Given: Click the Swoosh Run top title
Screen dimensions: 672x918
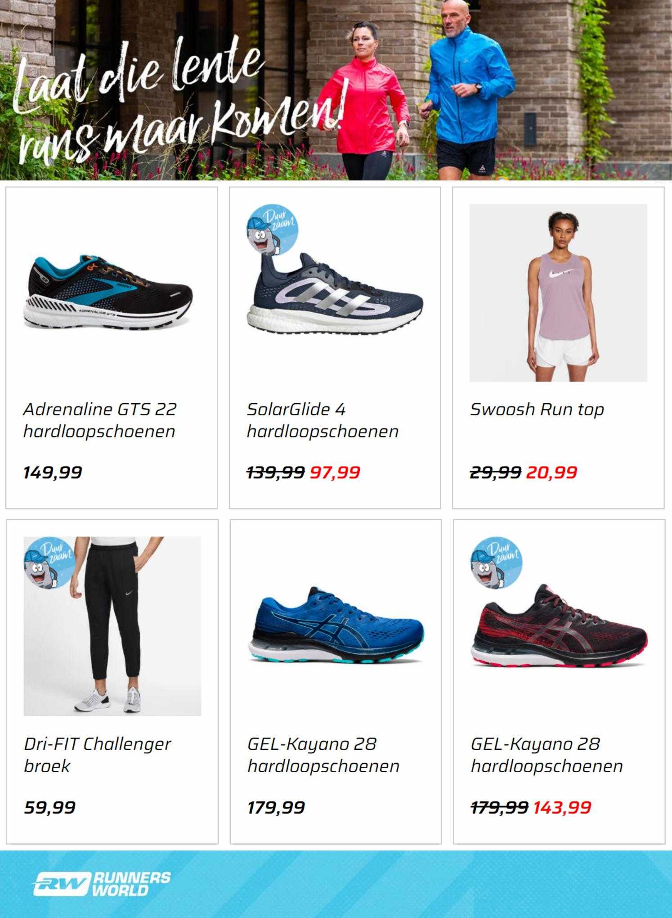Looking at the screenshot, I should [537, 409].
